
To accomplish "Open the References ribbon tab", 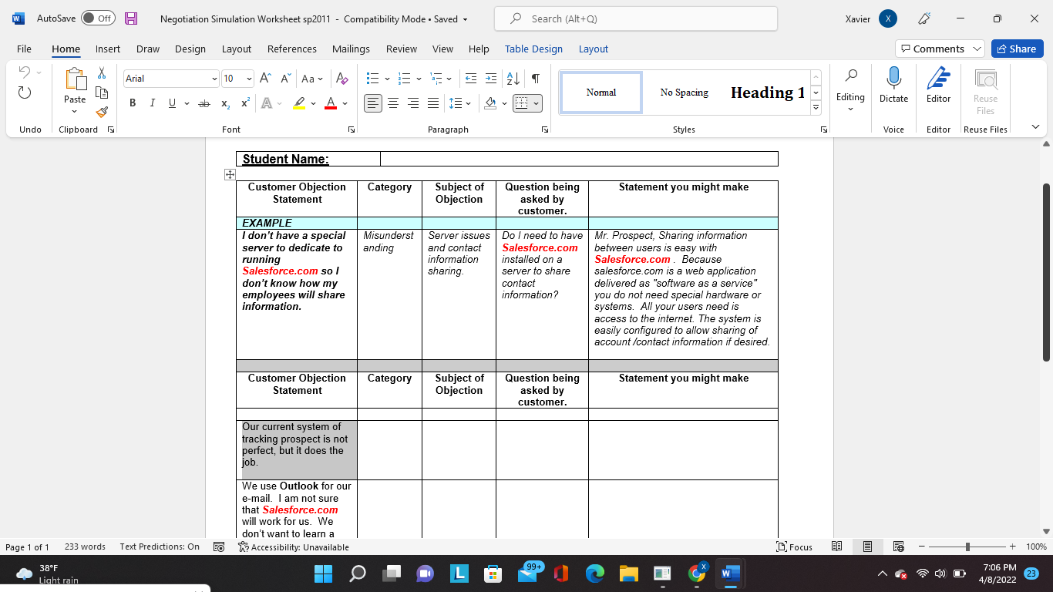I will click(291, 49).
